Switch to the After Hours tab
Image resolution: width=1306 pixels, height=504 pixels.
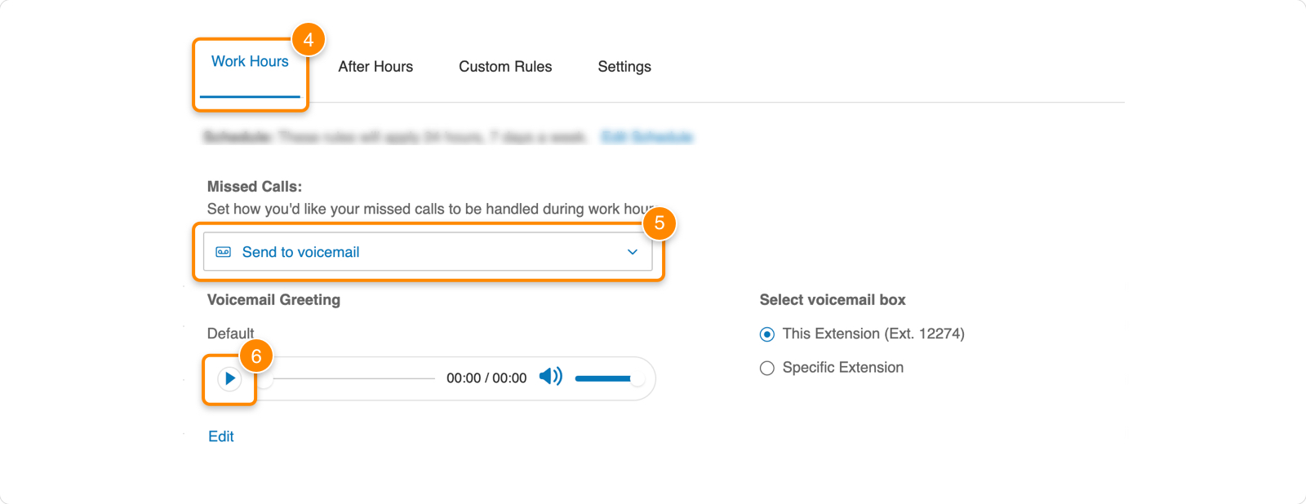(375, 66)
